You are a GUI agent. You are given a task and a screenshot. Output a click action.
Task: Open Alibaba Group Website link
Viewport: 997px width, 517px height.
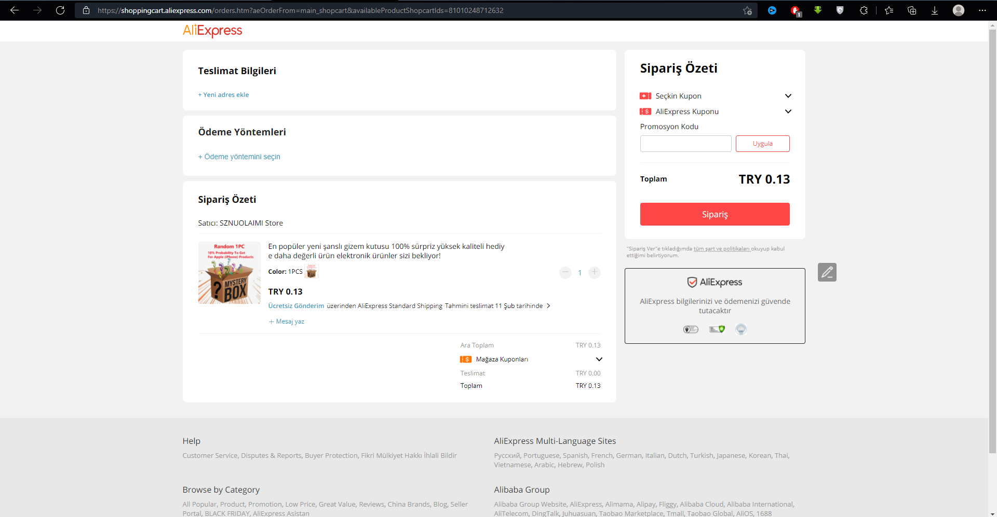[530, 505]
